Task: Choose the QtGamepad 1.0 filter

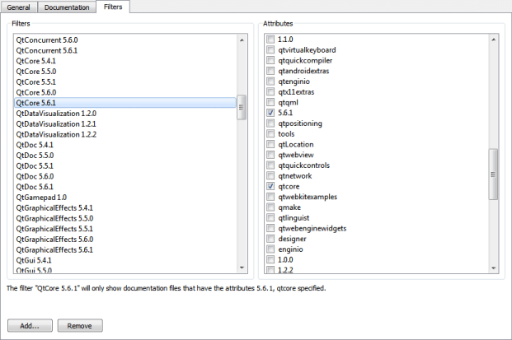Action: [x=125, y=198]
